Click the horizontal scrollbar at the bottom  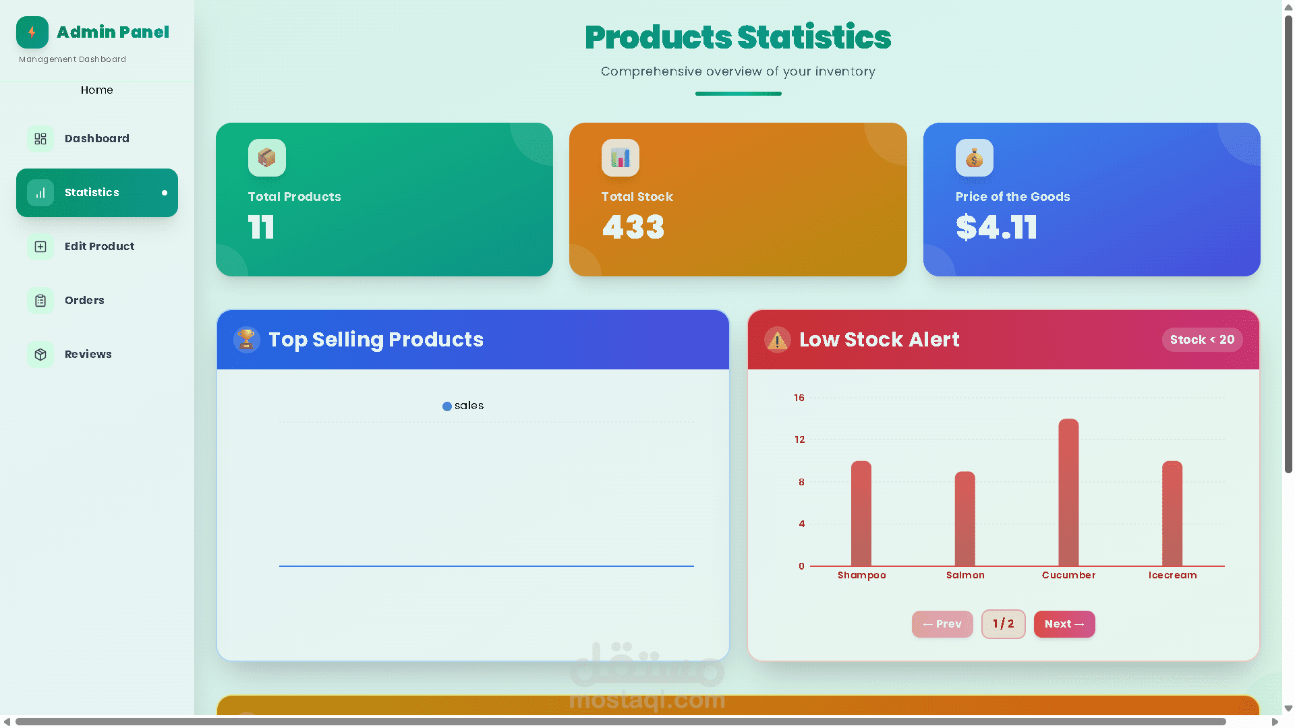tap(621, 721)
